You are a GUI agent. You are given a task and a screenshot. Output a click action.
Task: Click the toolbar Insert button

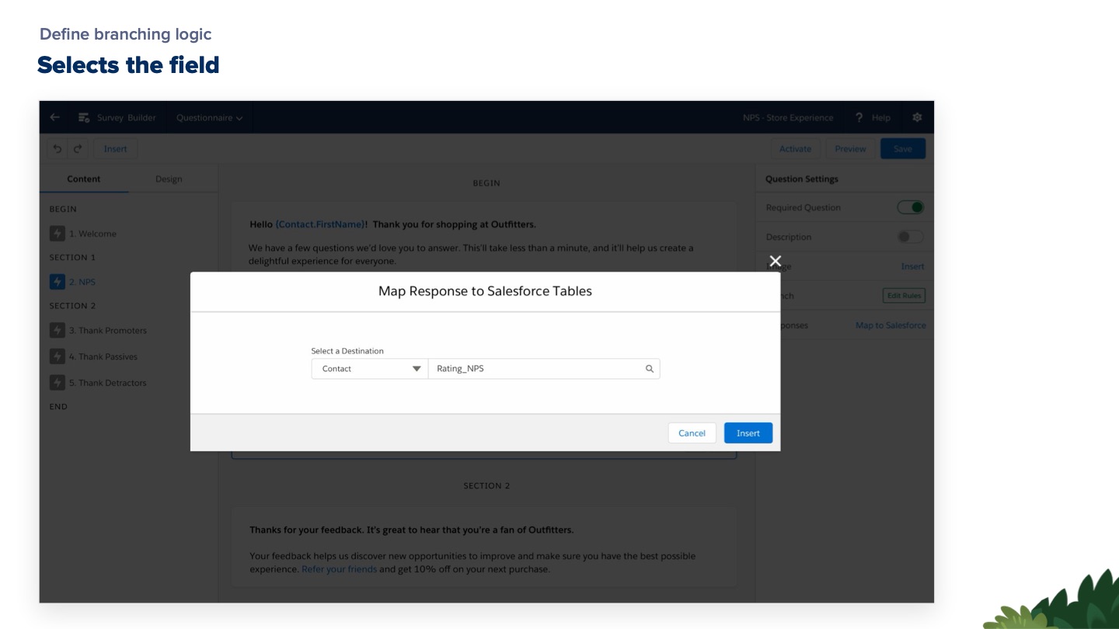[x=115, y=149]
